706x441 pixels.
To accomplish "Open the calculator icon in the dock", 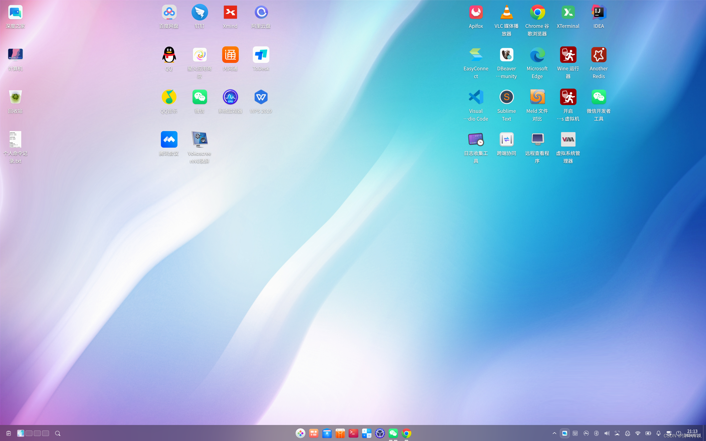I will point(367,434).
